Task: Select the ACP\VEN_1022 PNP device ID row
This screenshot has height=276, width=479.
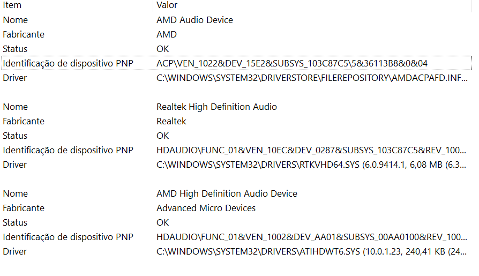Action: pyautogui.click(x=236, y=63)
